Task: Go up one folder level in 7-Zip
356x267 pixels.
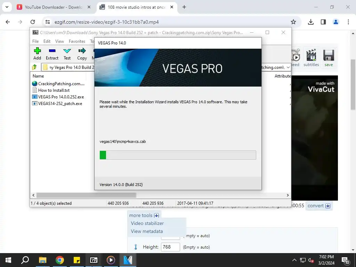Action: tap(34, 67)
